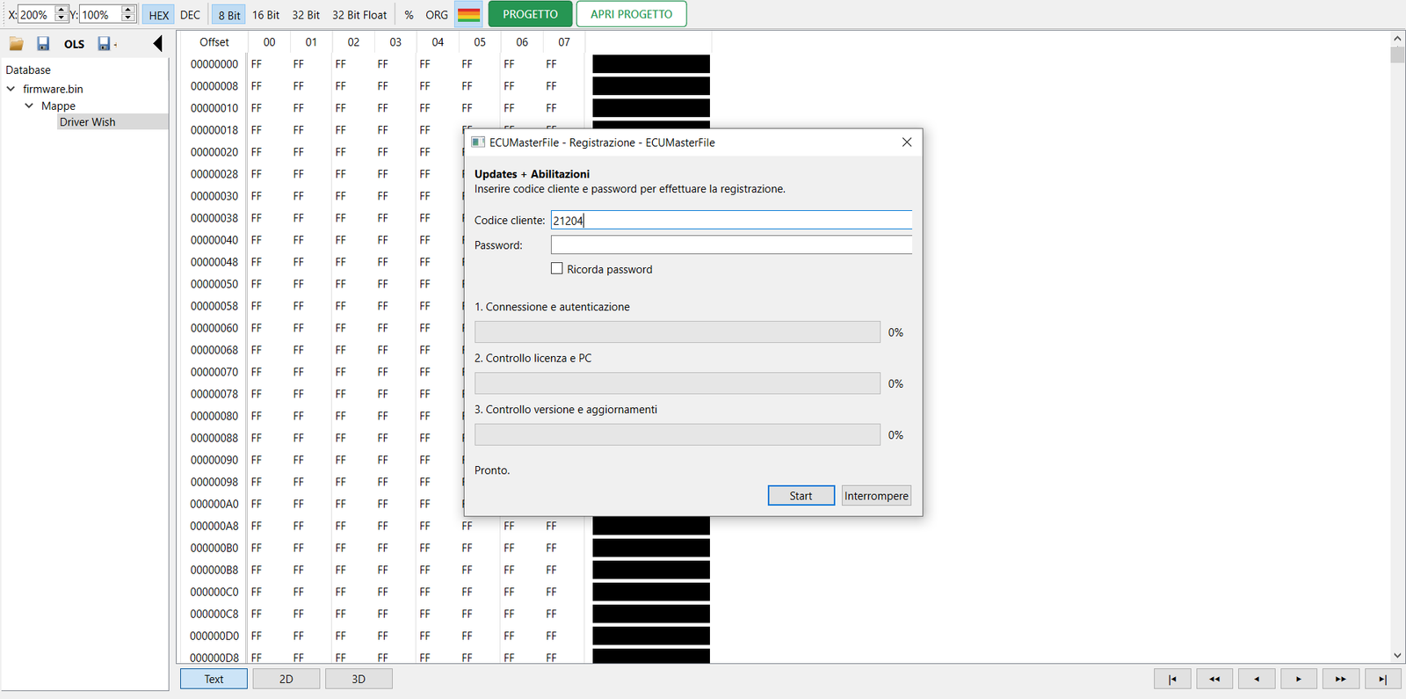Switch to the Text view tab

(x=214, y=679)
